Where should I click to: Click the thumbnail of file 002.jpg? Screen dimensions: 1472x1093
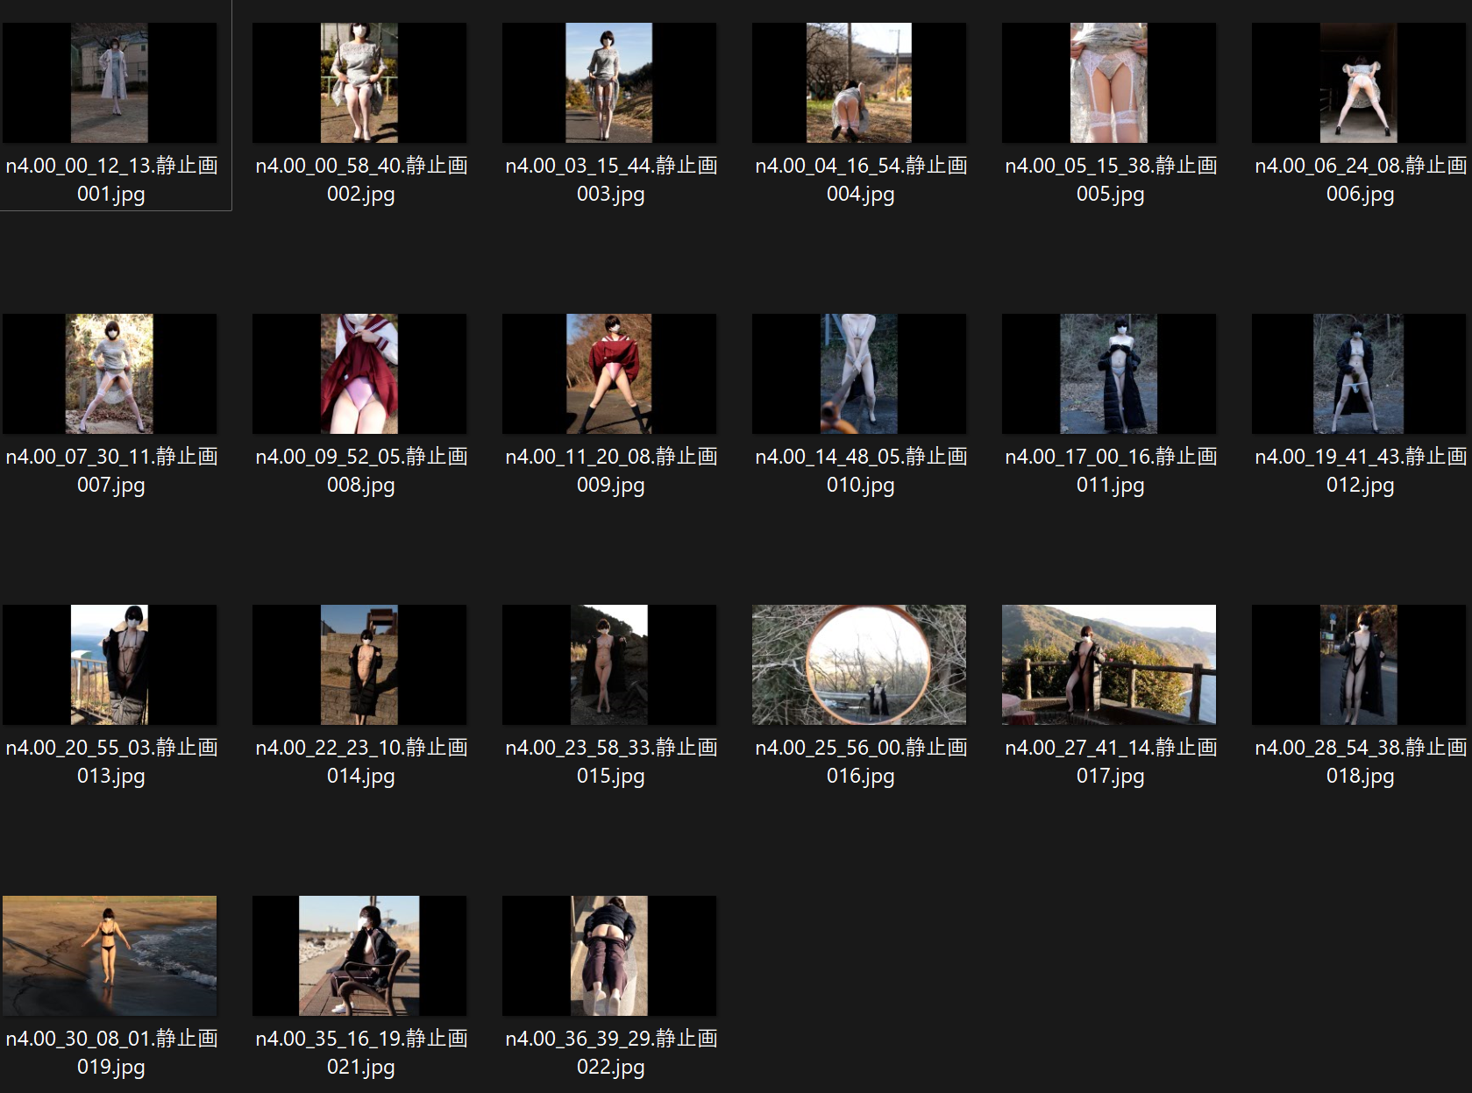(359, 83)
